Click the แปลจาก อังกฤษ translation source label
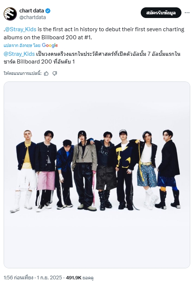The height and width of the screenshot is (283, 195). click(22, 45)
